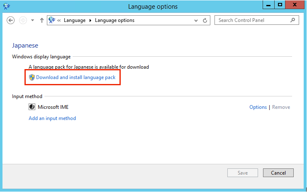Close the Language options window

(x=295, y=5)
